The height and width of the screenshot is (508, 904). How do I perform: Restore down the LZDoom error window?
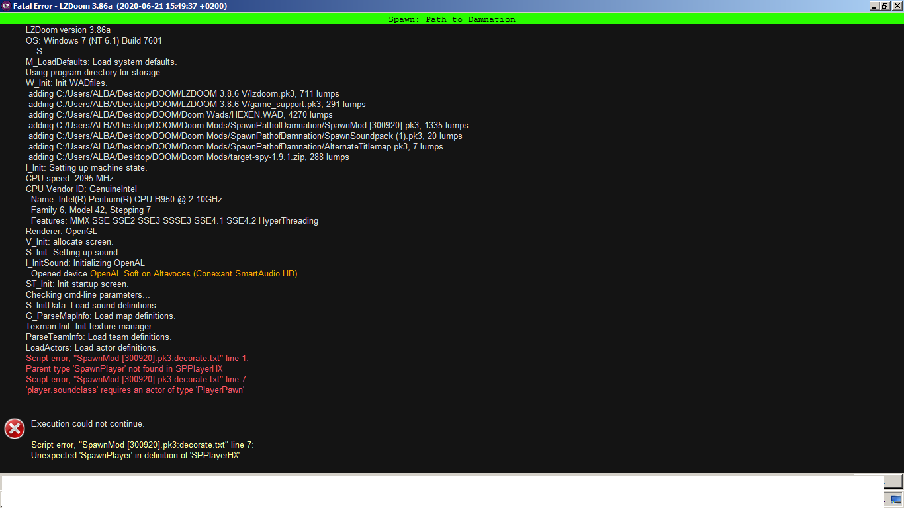point(885,6)
